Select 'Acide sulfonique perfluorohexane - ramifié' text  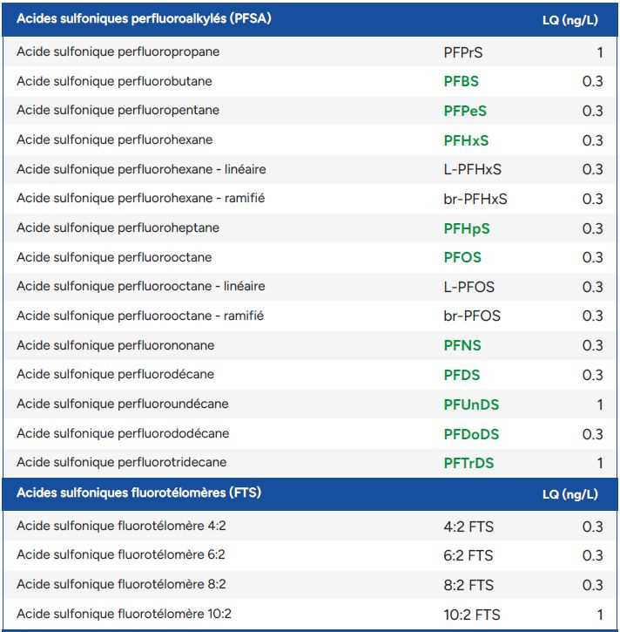click(141, 198)
